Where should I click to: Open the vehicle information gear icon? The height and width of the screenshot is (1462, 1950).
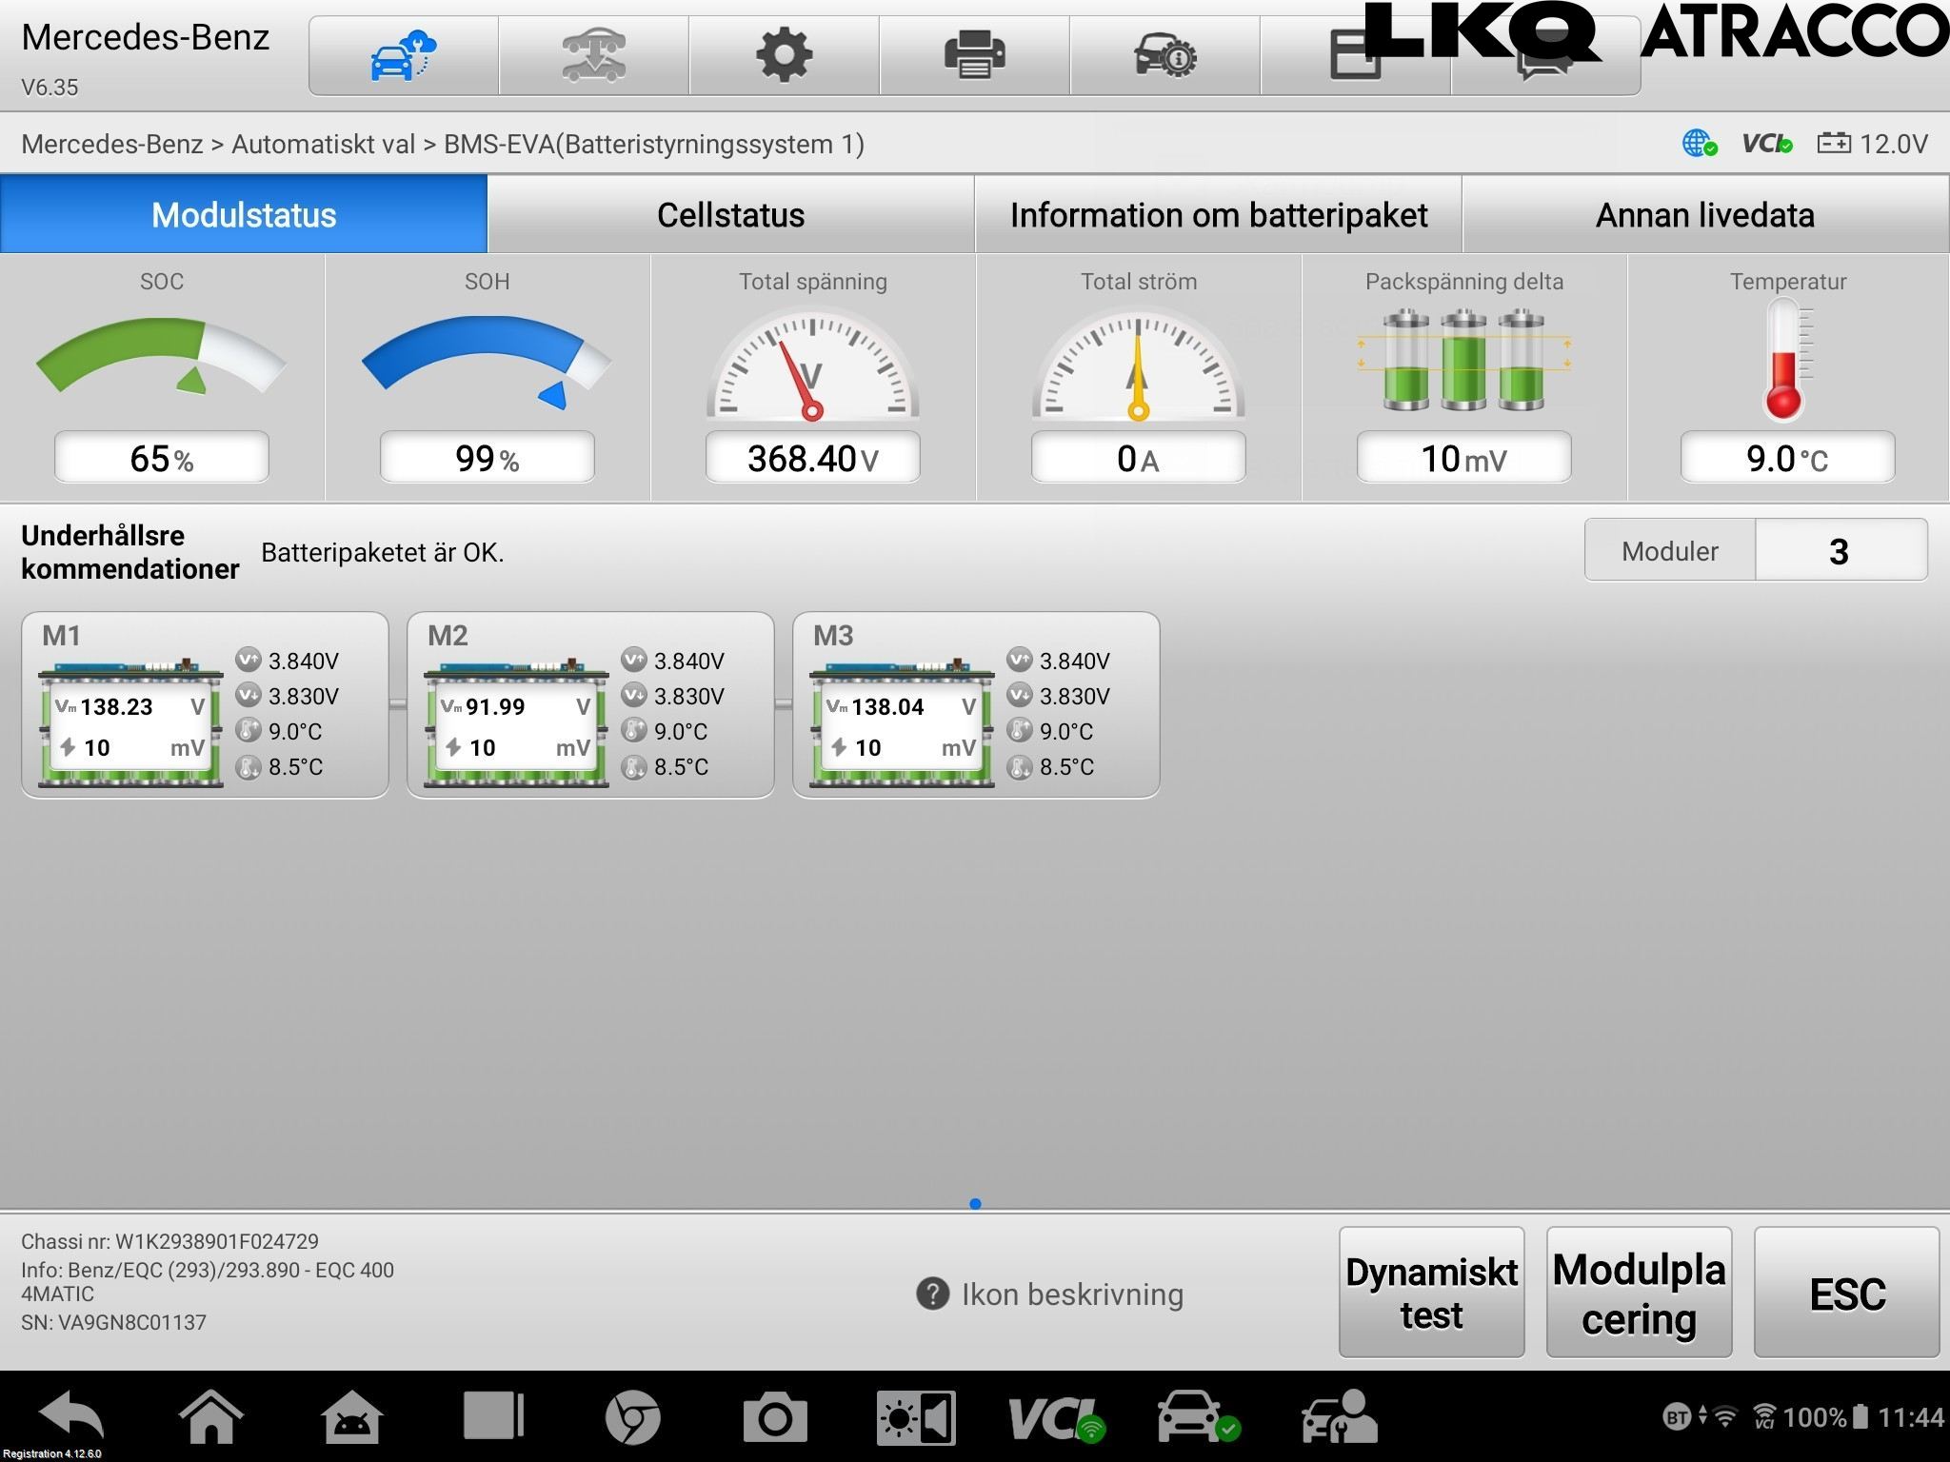(x=1164, y=55)
